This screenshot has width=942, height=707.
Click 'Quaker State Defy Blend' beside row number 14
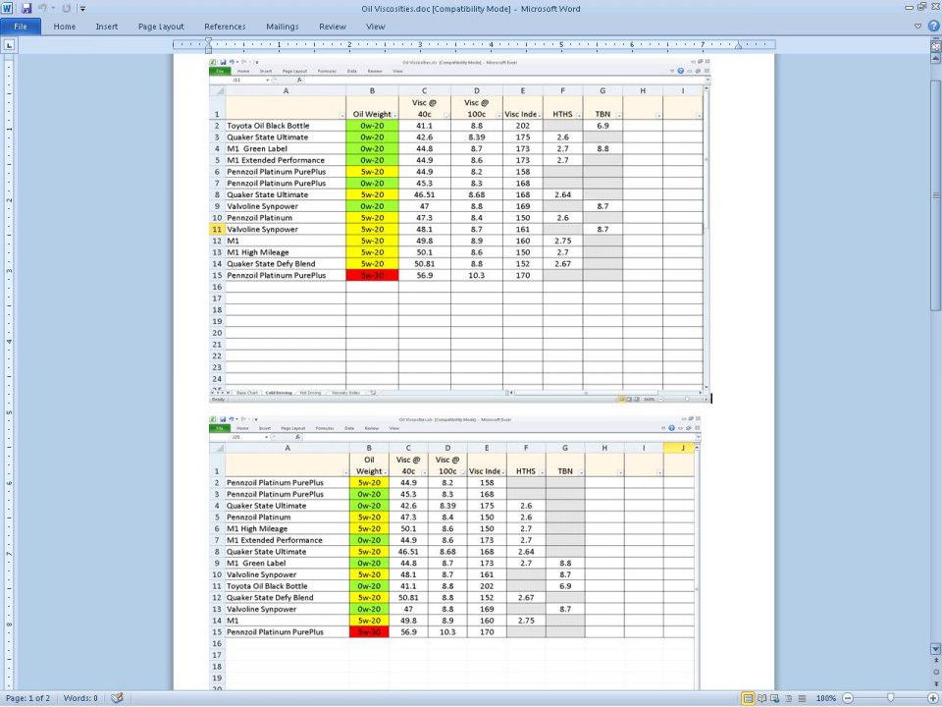point(271,264)
